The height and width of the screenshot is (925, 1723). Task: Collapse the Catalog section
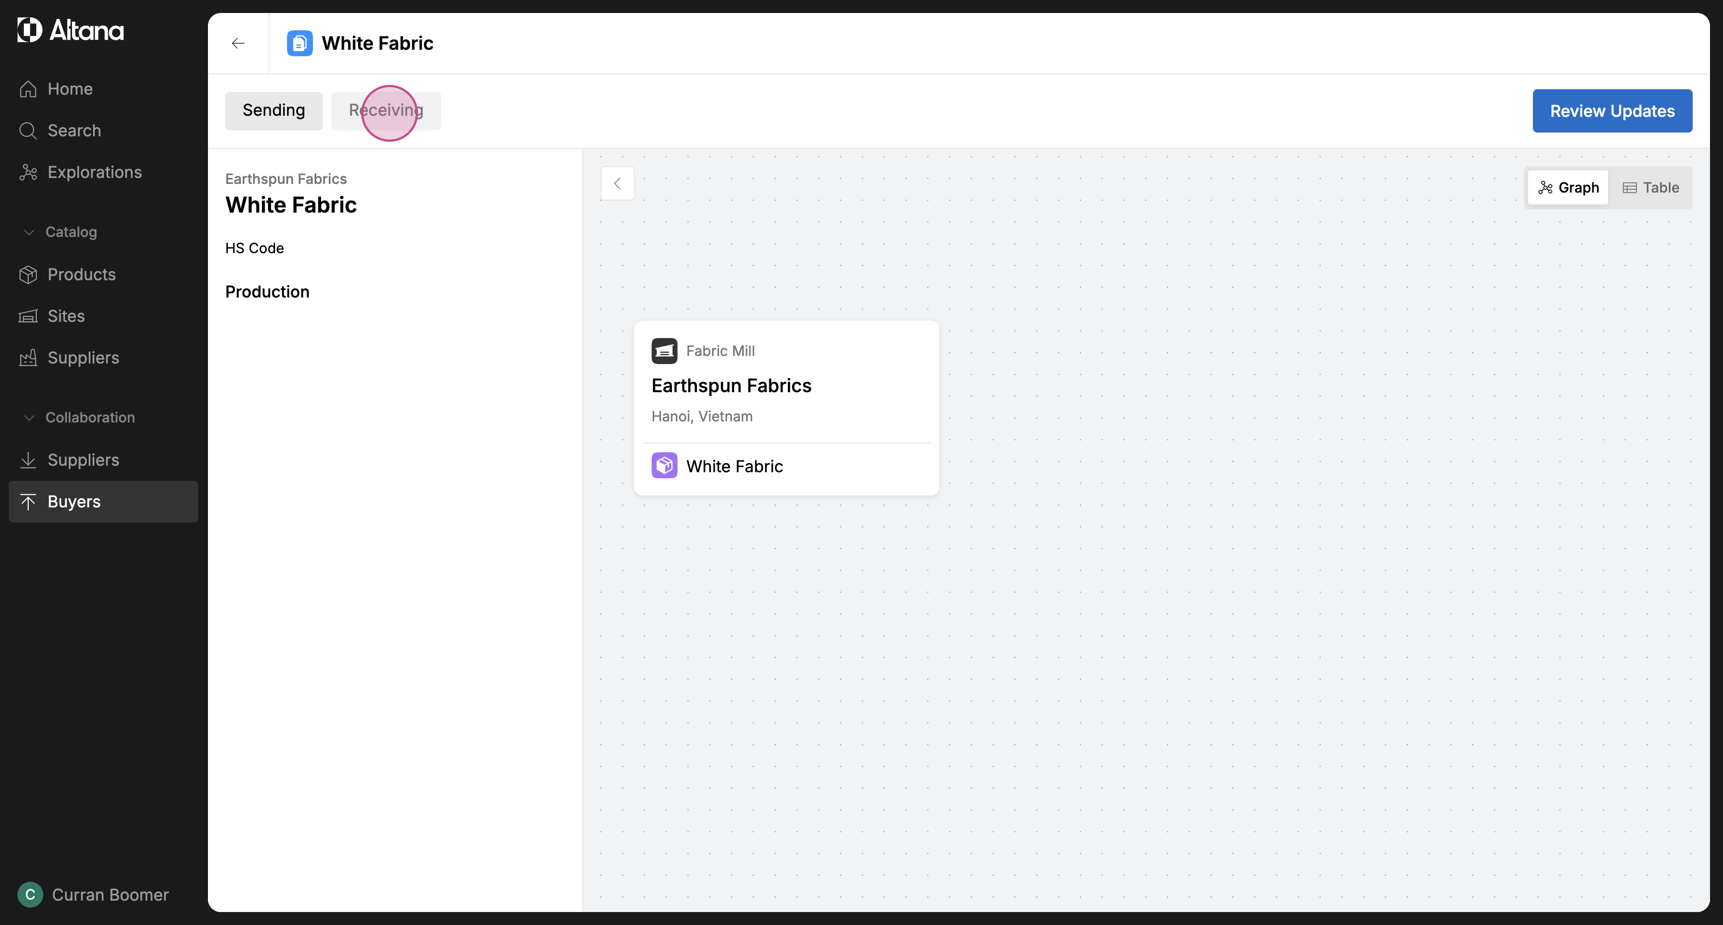click(x=29, y=232)
